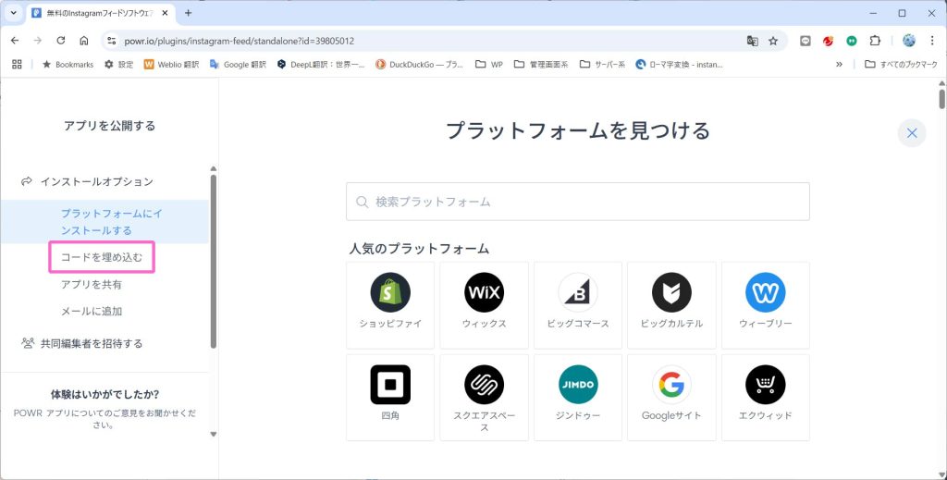
Task: View site information icon in address bar
Action: [x=111, y=41]
